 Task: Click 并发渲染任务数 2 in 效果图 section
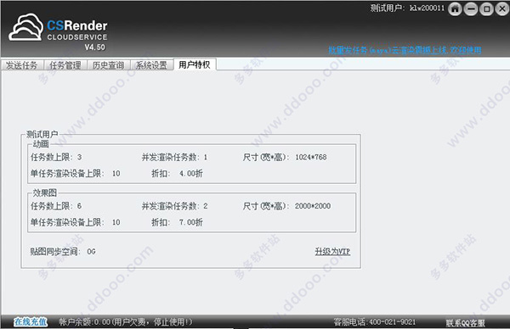coord(174,206)
